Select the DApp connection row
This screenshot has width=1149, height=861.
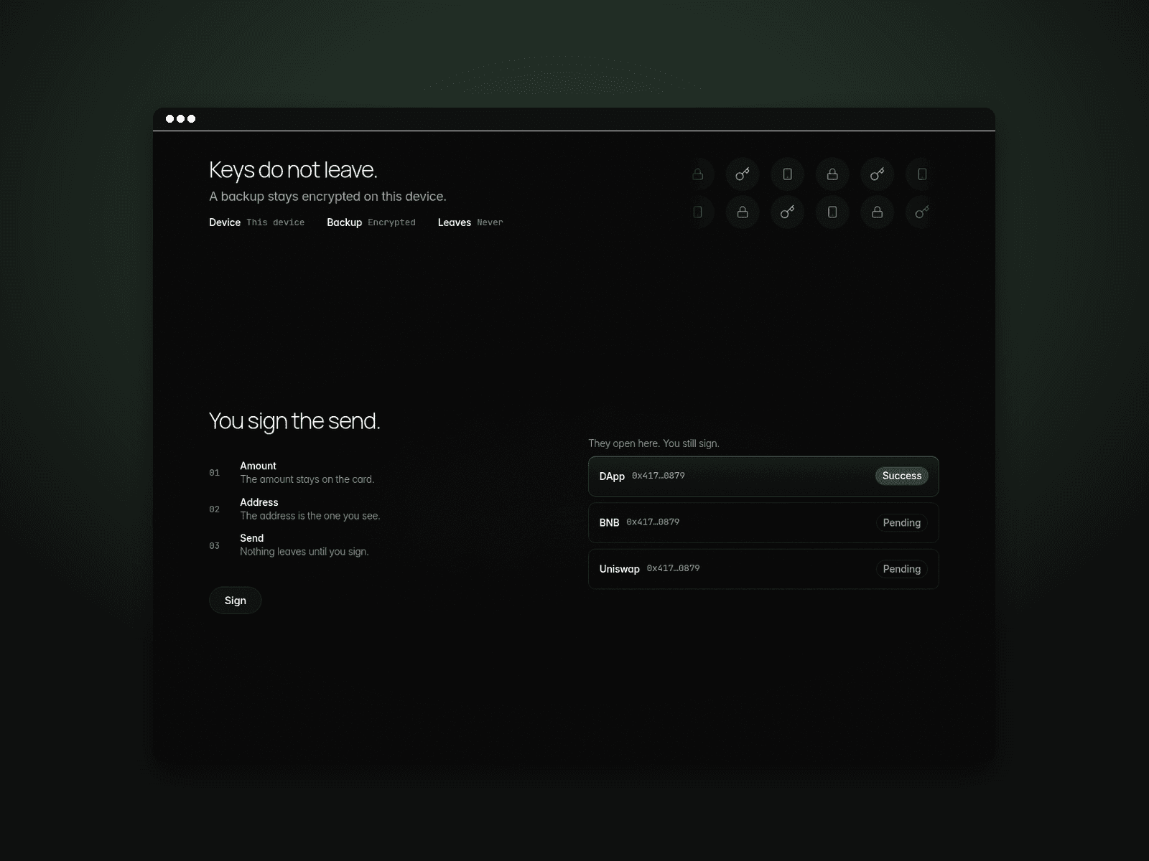click(x=763, y=476)
